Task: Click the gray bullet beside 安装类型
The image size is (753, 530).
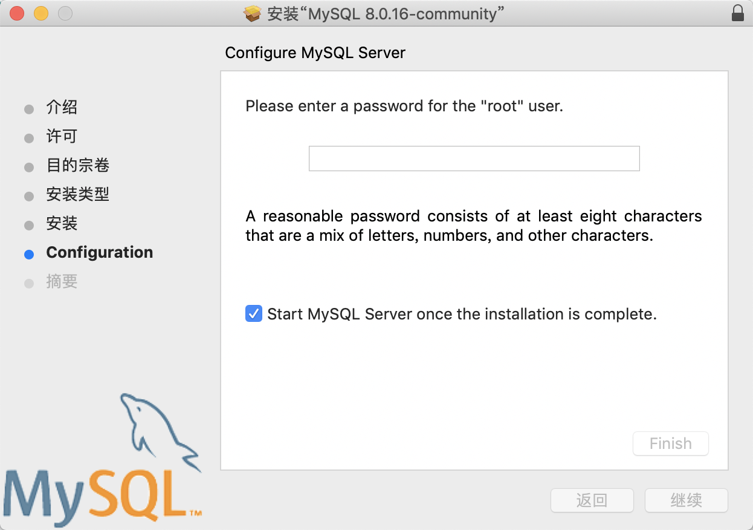Action: pos(29,197)
